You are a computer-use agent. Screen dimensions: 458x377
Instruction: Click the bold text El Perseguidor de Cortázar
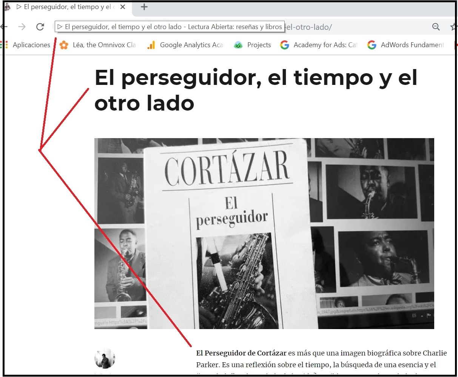[x=241, y=353]
